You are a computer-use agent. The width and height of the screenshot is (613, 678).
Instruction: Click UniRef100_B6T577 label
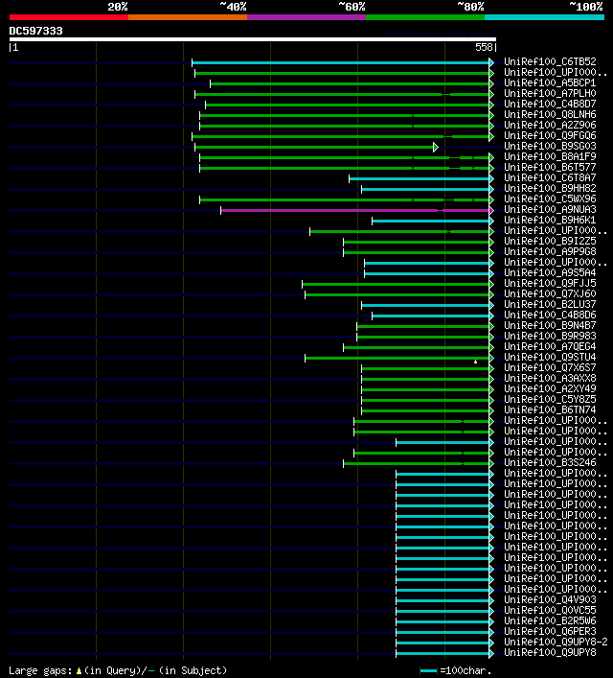550,167
